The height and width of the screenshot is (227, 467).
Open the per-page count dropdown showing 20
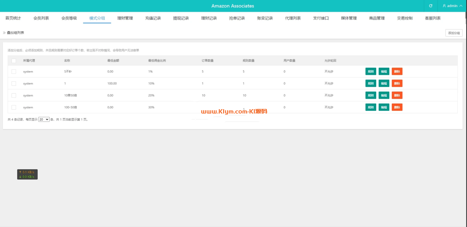point(44,119)
